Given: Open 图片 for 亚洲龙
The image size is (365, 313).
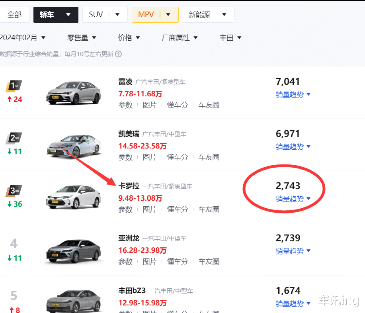Looking at the screenshot, I should pyautogui.click(x=149, y=262).
